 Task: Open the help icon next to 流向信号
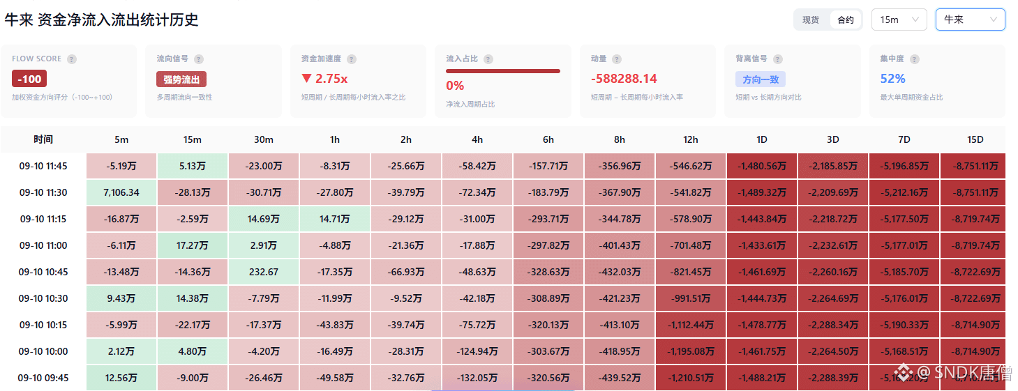click(x=199, y=59)
